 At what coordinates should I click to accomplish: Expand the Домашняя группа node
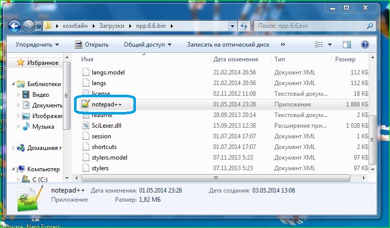pyautogui.click(x=13, y=148)
